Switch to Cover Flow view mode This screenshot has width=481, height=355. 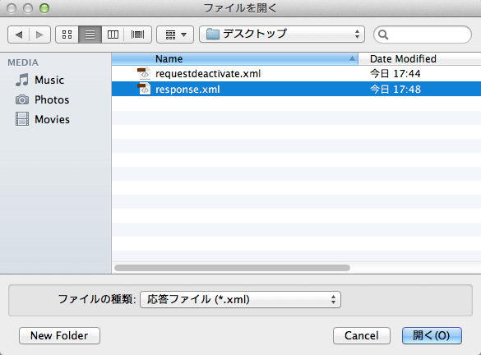[138, 35]
